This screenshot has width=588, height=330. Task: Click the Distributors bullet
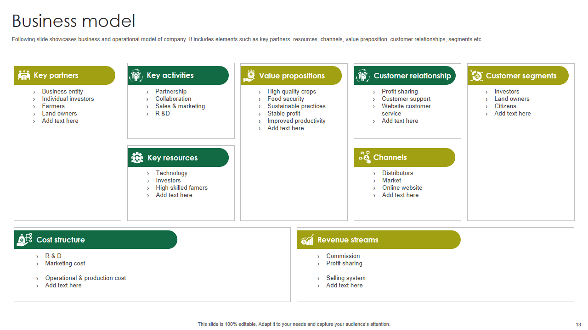397,173
